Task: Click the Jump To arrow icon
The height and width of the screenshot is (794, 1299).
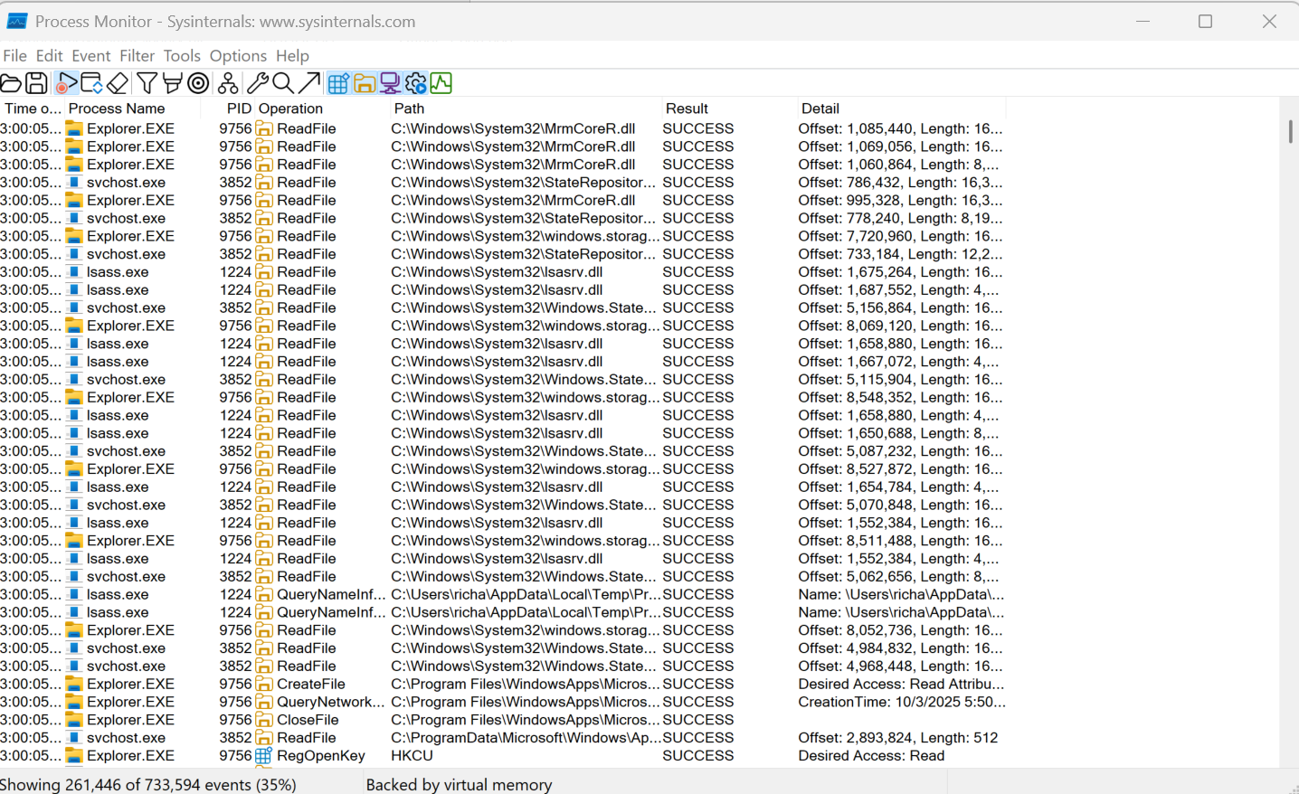Action: point(309,83)
